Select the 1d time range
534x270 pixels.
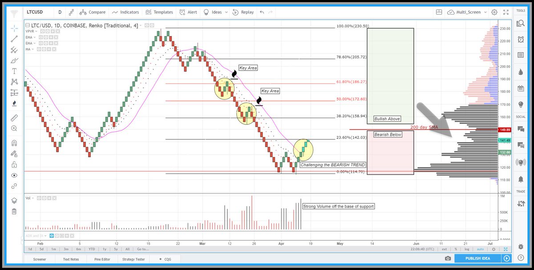pyautogui.click(x=30, y=249)
